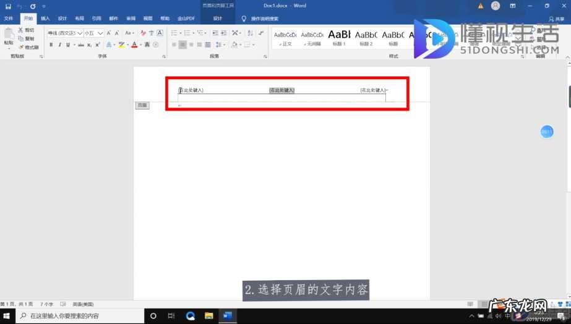Expand the Paragraph dialog launcher
The width and height of the screenshot is (571, 324).
(x=265, y=56)
